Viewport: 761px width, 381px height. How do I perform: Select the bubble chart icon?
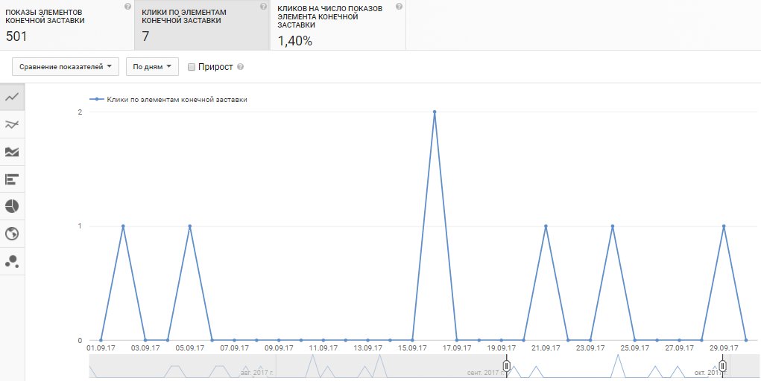coord(12,261)
